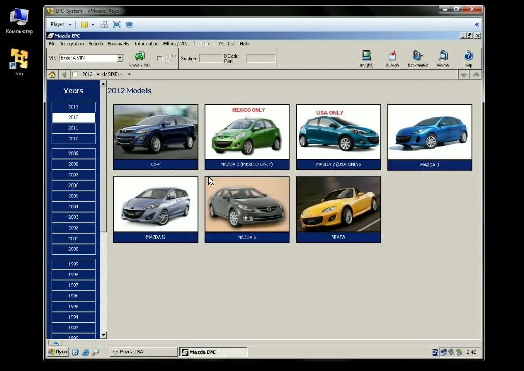The image size is (524, 371).
Task: Toggle checkbox beside 2012 in navigation bar
Action: (x=75, y=74)
